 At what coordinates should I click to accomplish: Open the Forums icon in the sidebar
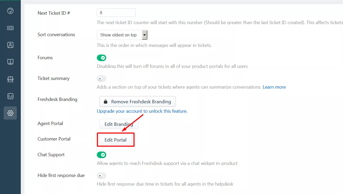(10, 79)
